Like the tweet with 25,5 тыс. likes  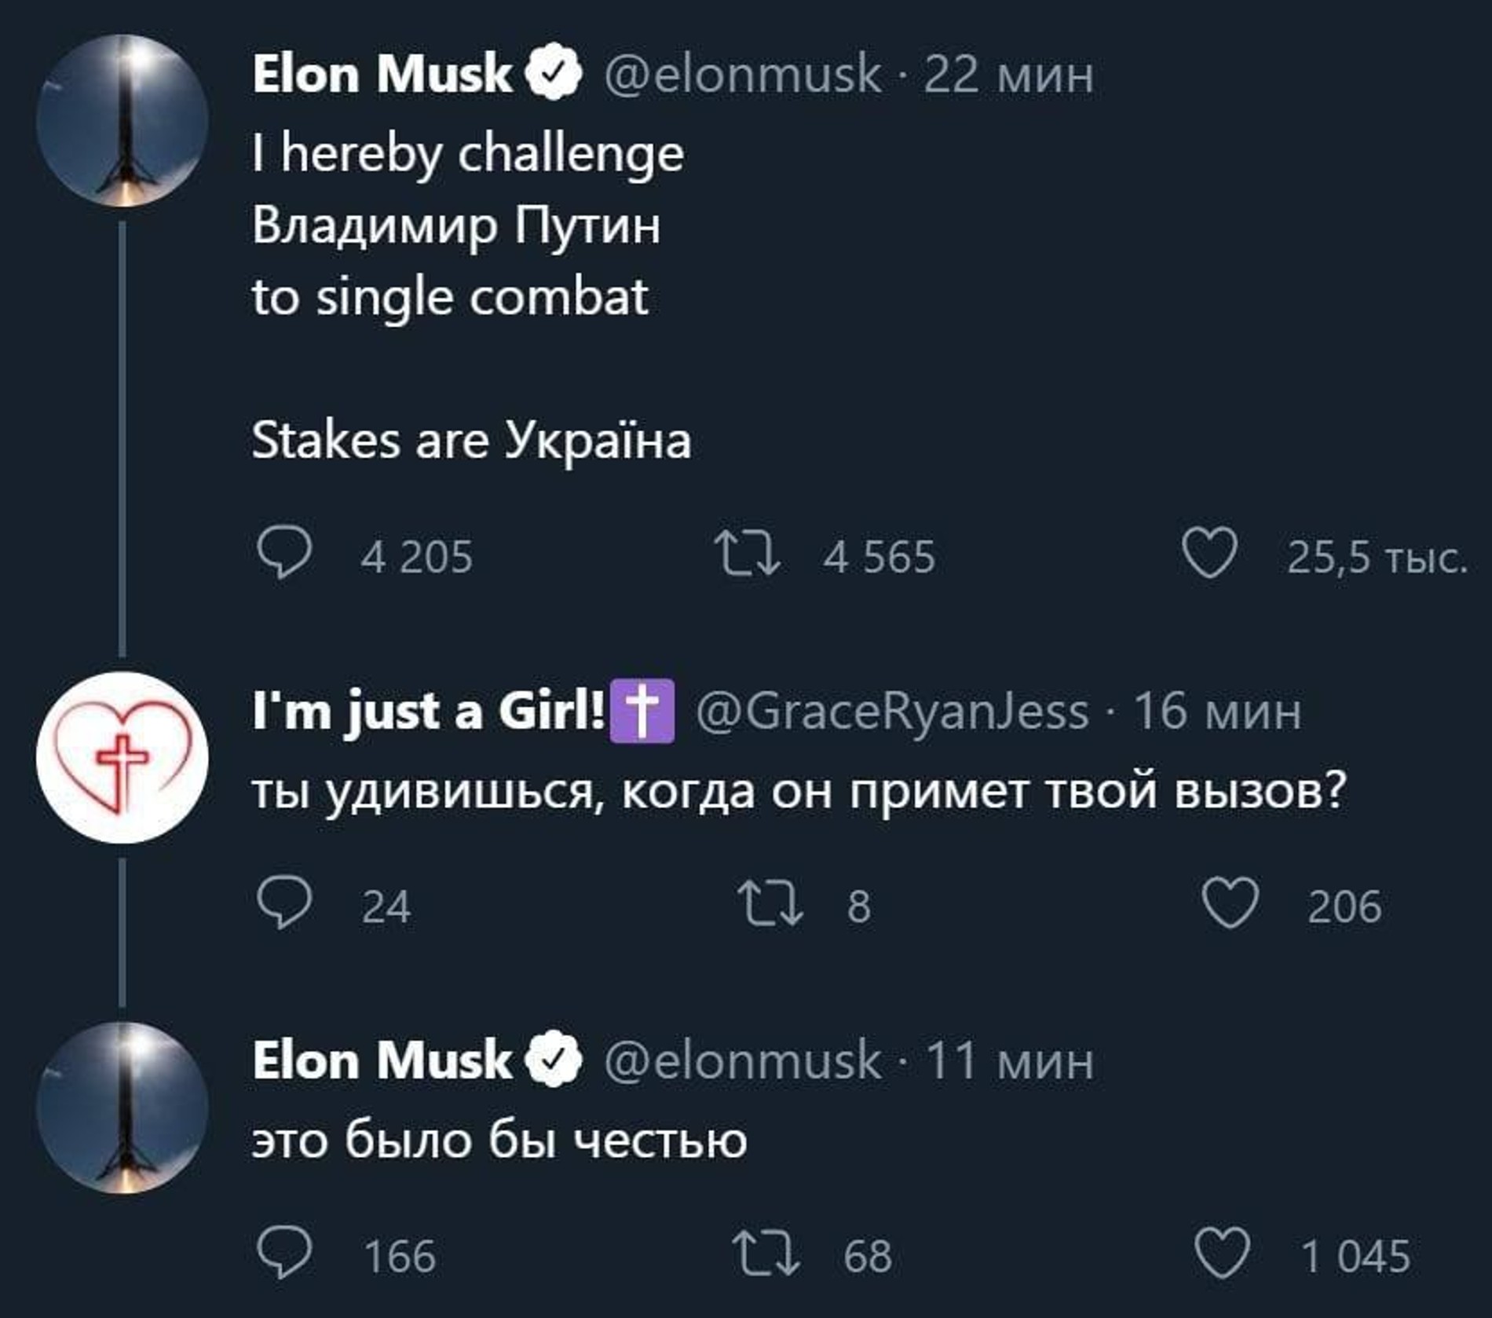pyautogui.click(x=1209, y=554)
